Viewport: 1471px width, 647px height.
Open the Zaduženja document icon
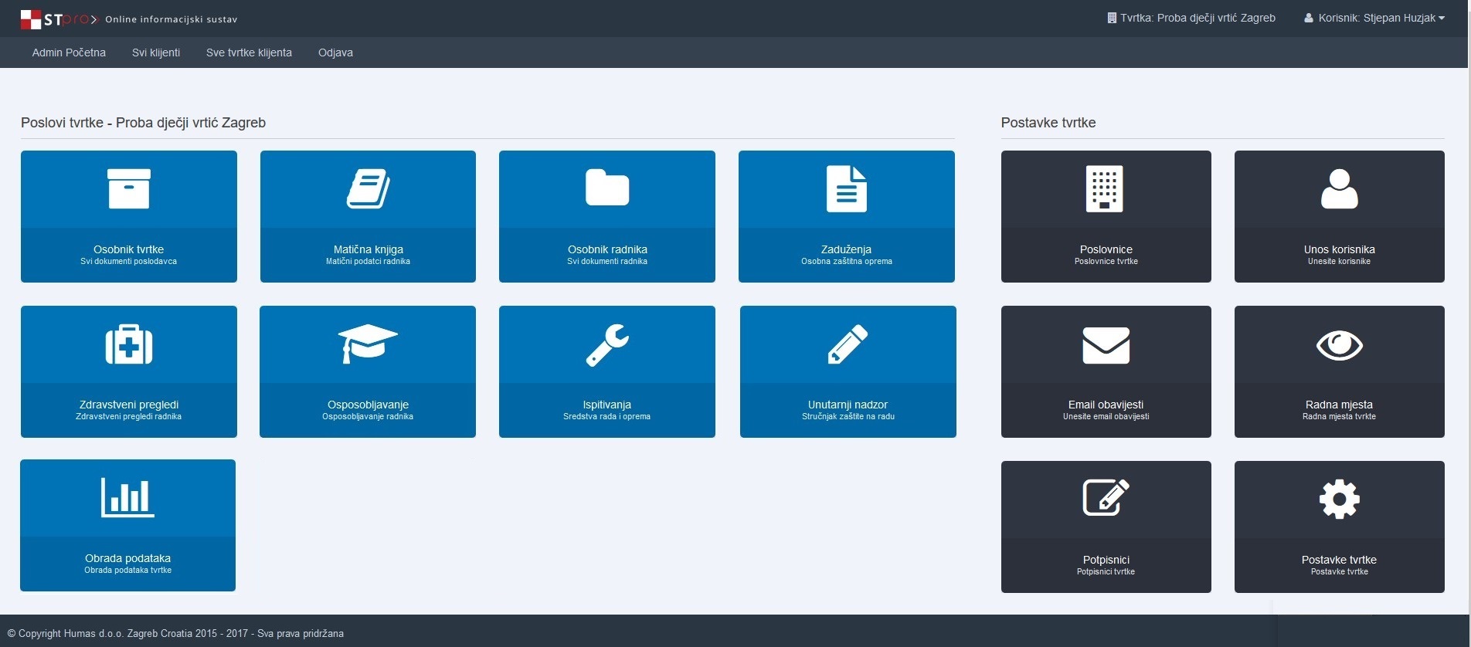point(847,189)
